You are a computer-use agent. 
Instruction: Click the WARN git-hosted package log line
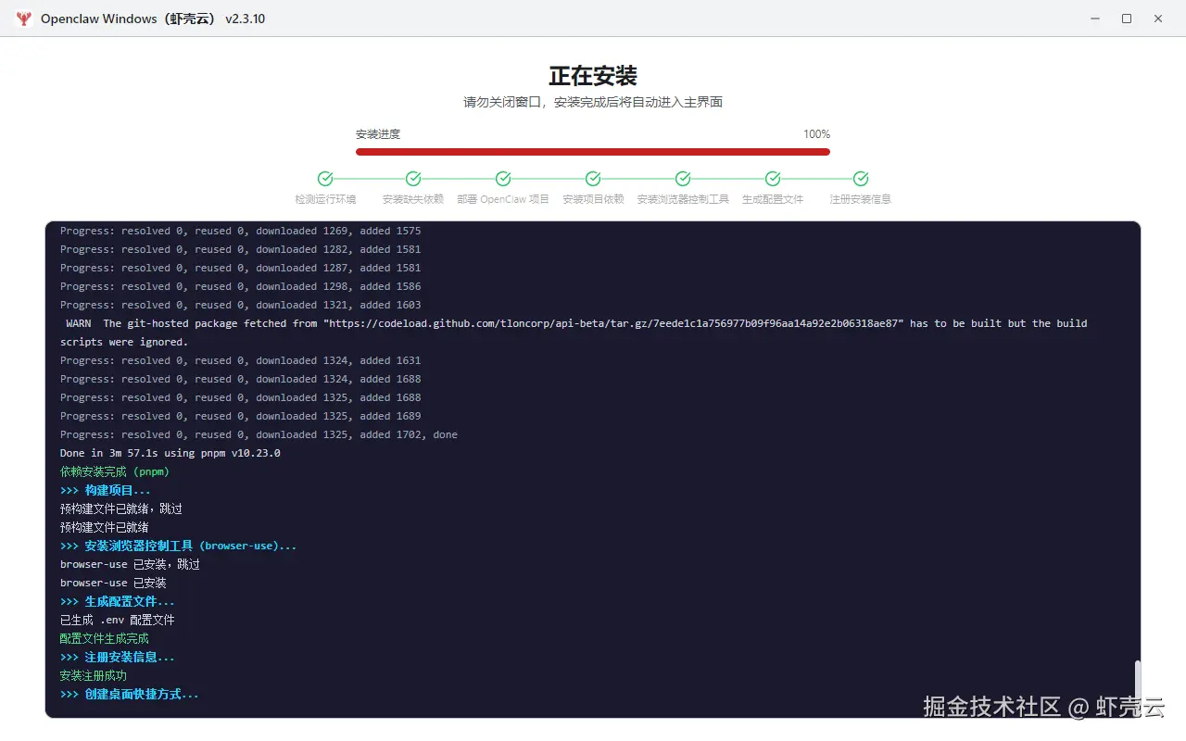(576, 323)
